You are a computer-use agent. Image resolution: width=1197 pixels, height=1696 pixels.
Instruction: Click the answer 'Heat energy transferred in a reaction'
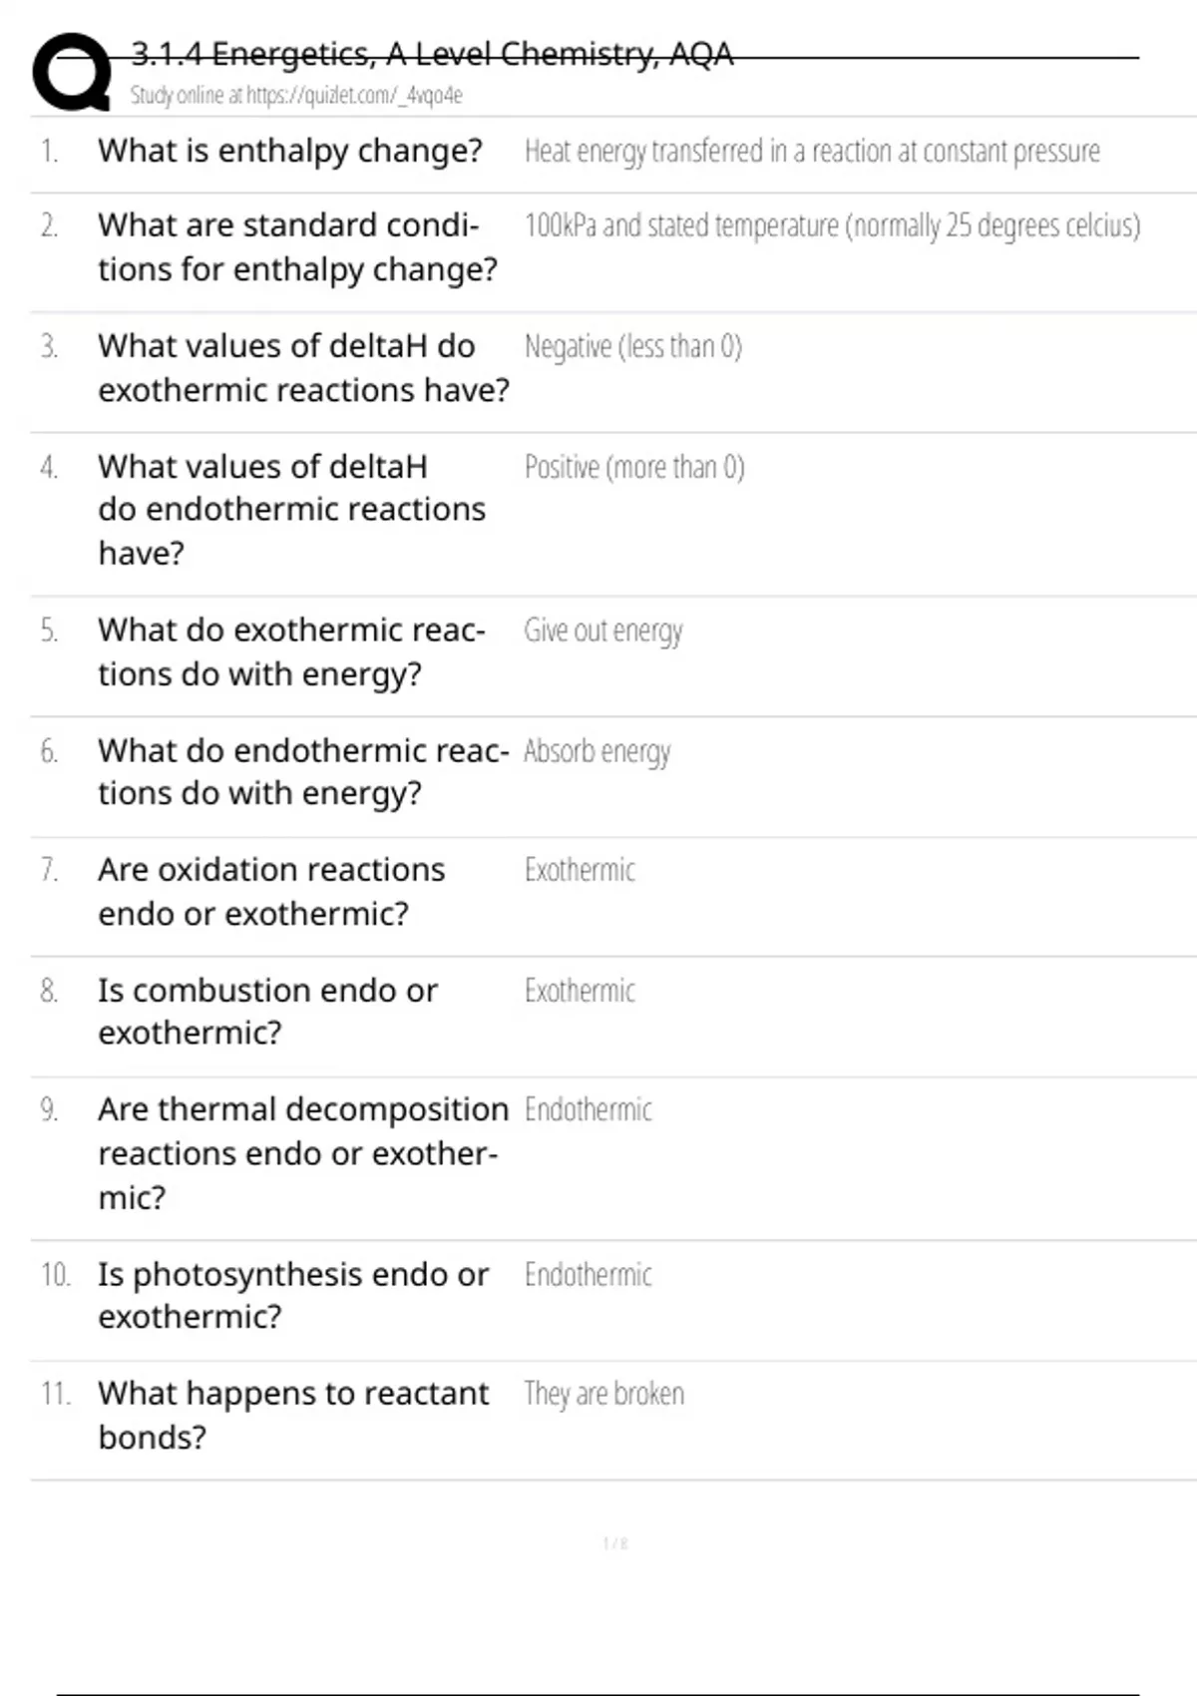(x=811, y=152)
